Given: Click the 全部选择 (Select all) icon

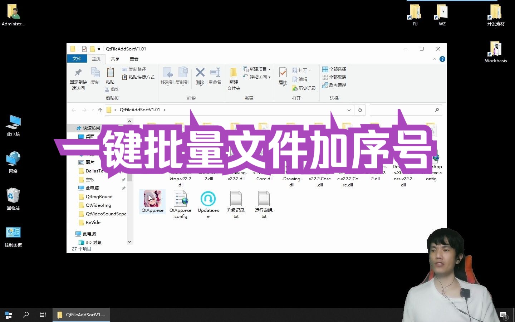Looking at the screenshot, I should coord(325,69).
